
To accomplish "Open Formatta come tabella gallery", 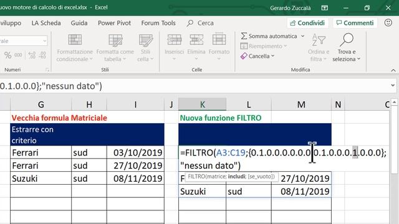I will (115, 48).
